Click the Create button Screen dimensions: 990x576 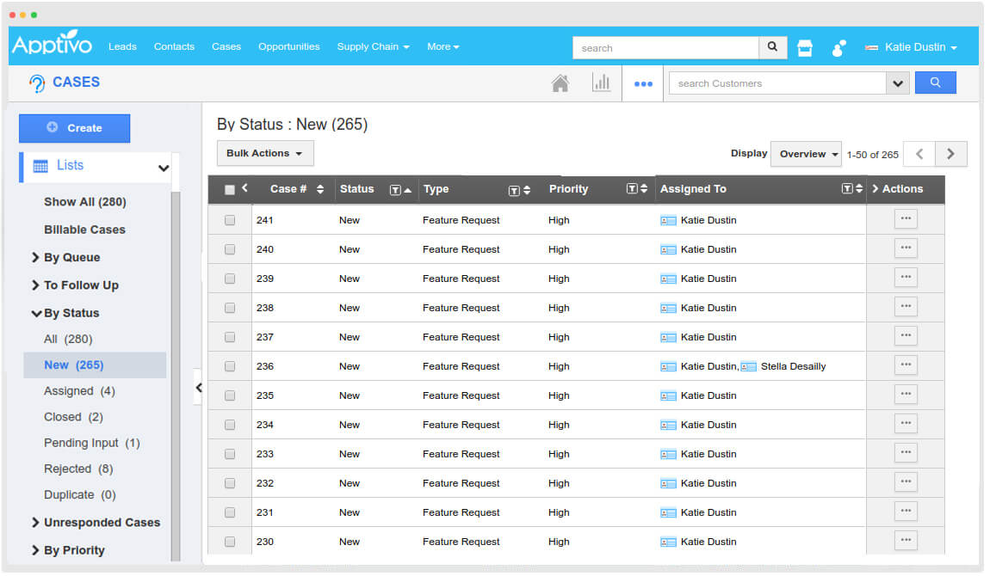pyautogui.click(x=75, y=128)
